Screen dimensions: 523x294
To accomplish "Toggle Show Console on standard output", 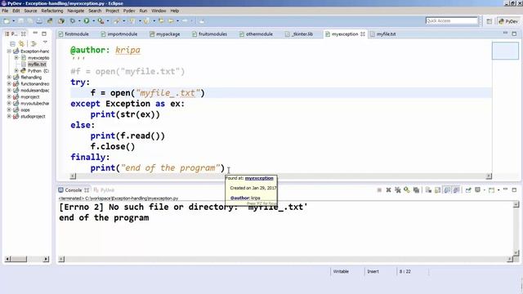I will click(x=447, y=190).
